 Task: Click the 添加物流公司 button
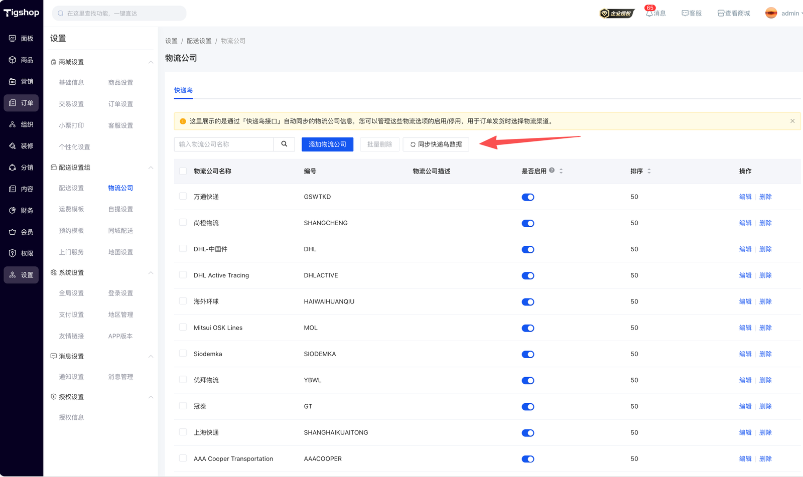[327, 144]
